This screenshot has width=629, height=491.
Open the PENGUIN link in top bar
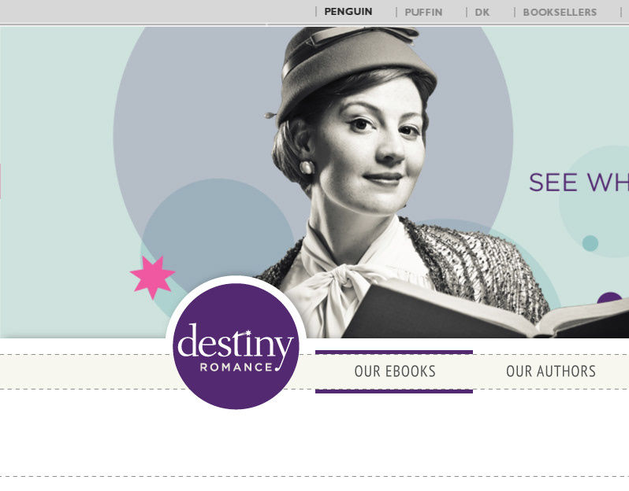[348, 12]
